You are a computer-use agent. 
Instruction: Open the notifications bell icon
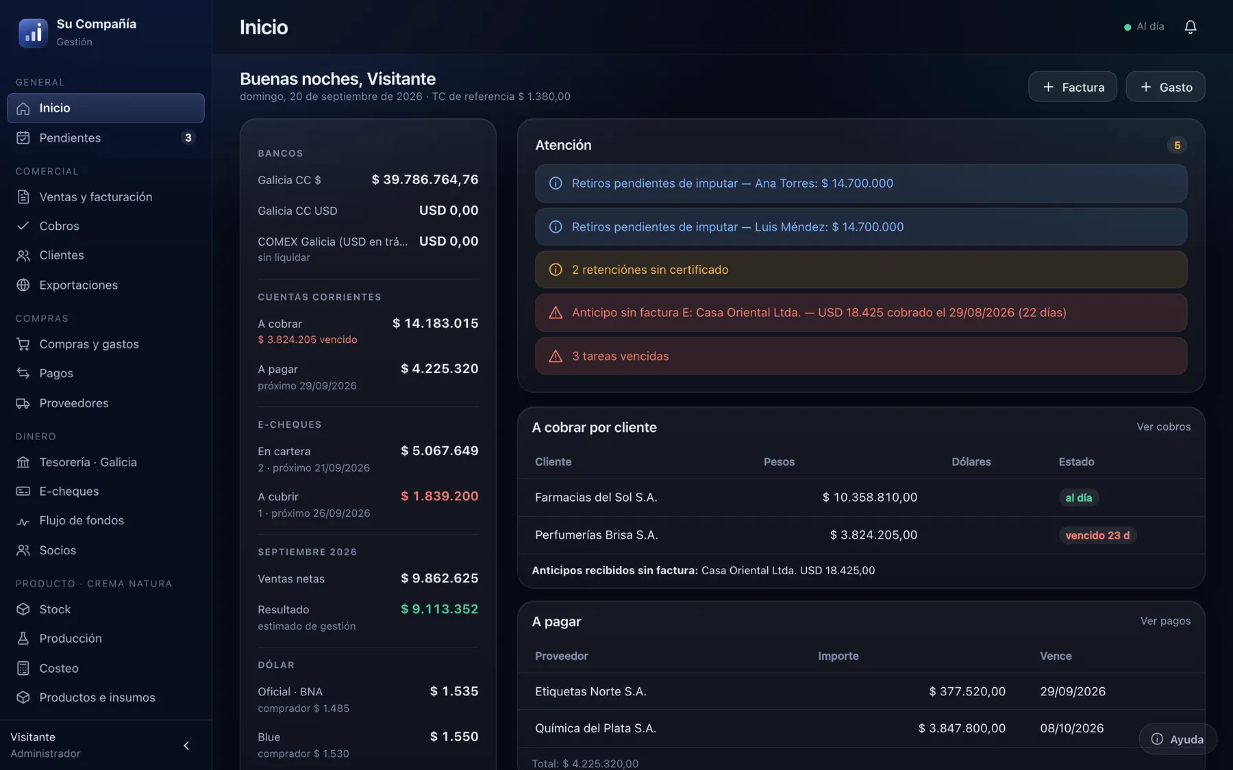(x=1191, y=27)
